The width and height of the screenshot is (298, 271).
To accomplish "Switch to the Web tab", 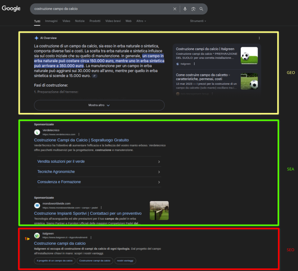I will [x=129, y=21].
